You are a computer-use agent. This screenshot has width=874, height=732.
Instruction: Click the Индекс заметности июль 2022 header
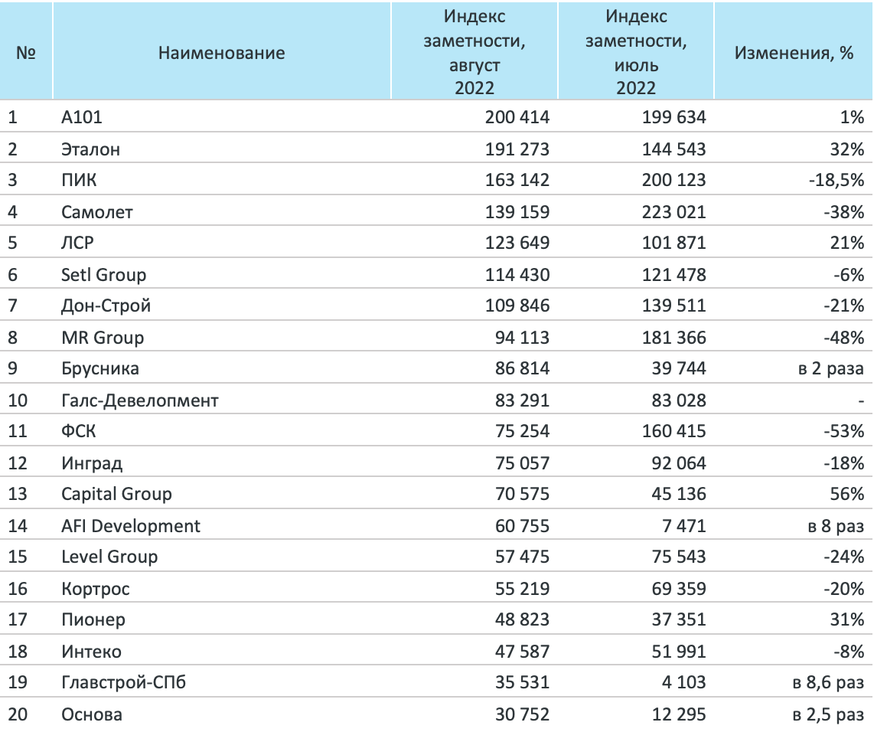click(636, 52)
